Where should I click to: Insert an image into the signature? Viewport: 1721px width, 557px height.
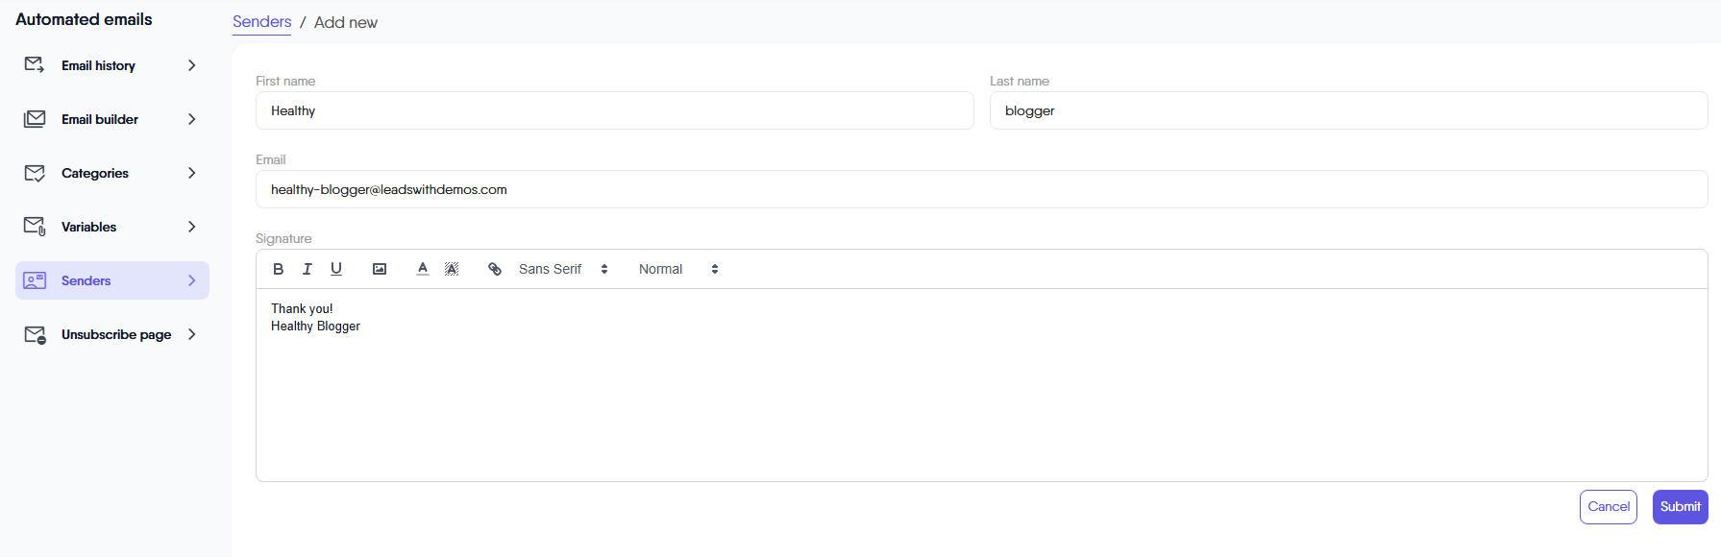click(380, 269)
